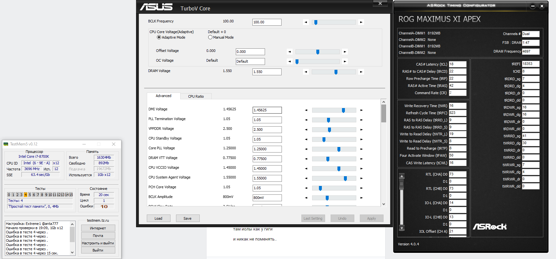Viewport: 556px width, 259px height.
Task: Click the Интернет button in TestMem5
Action: 98,228
